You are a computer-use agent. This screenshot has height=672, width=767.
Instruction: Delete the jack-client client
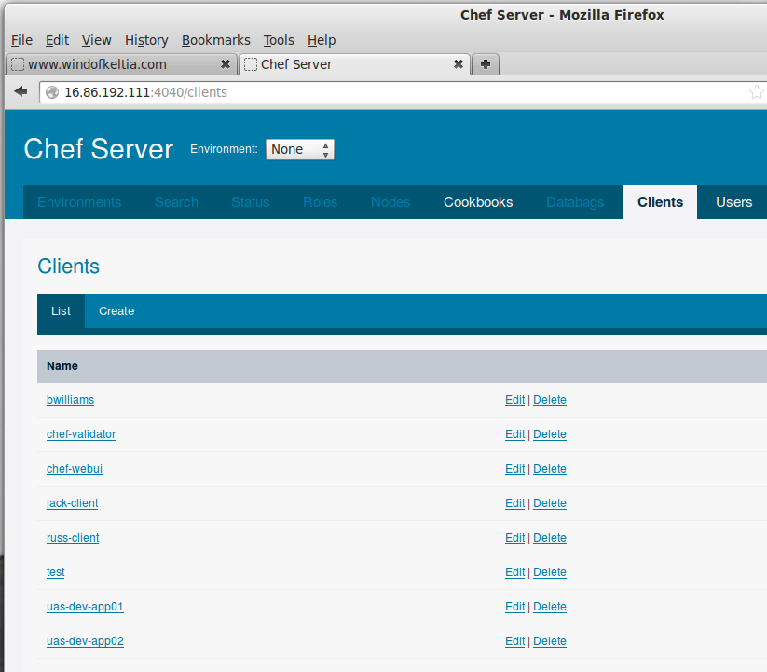coord(549,503)
